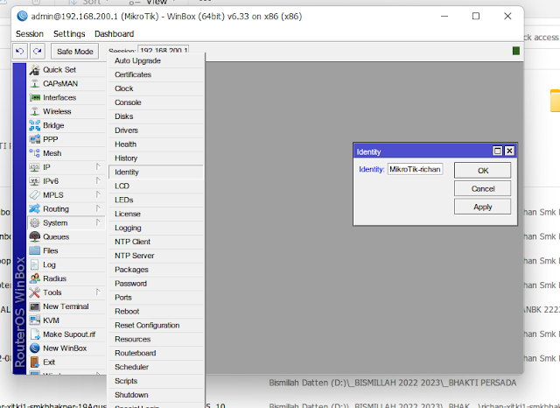Open the Files folder icon
Viewport: 560px width, 408px height.
[x=35, y=250]
